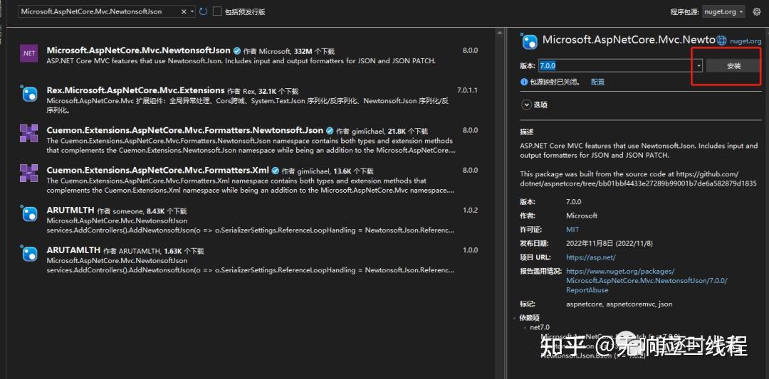Viewport: 769px width, 379px height.
Task: Click the package list vertical scrollbar
Action: click(500, 203)
